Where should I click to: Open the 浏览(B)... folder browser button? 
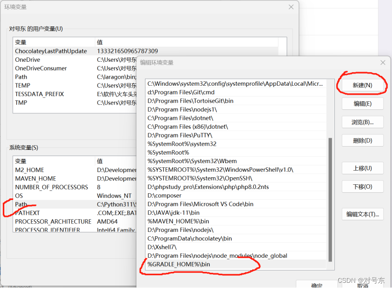(362, 122)
